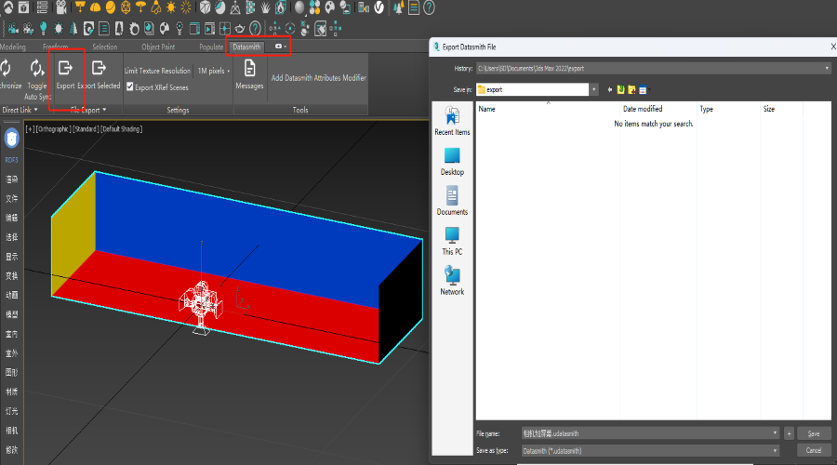Image resolution: width=837 pixels, height=465 pixels.
Task: Sort files by the Size column header
Action: pos(781,109)
